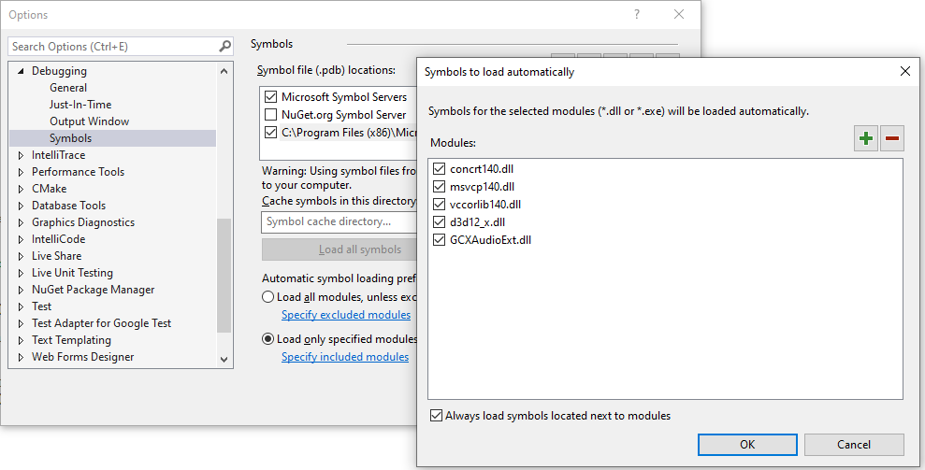Open the Options help question mark
Image resolution: width=925 pixels, height=470 pixels.
click(637, 15)
